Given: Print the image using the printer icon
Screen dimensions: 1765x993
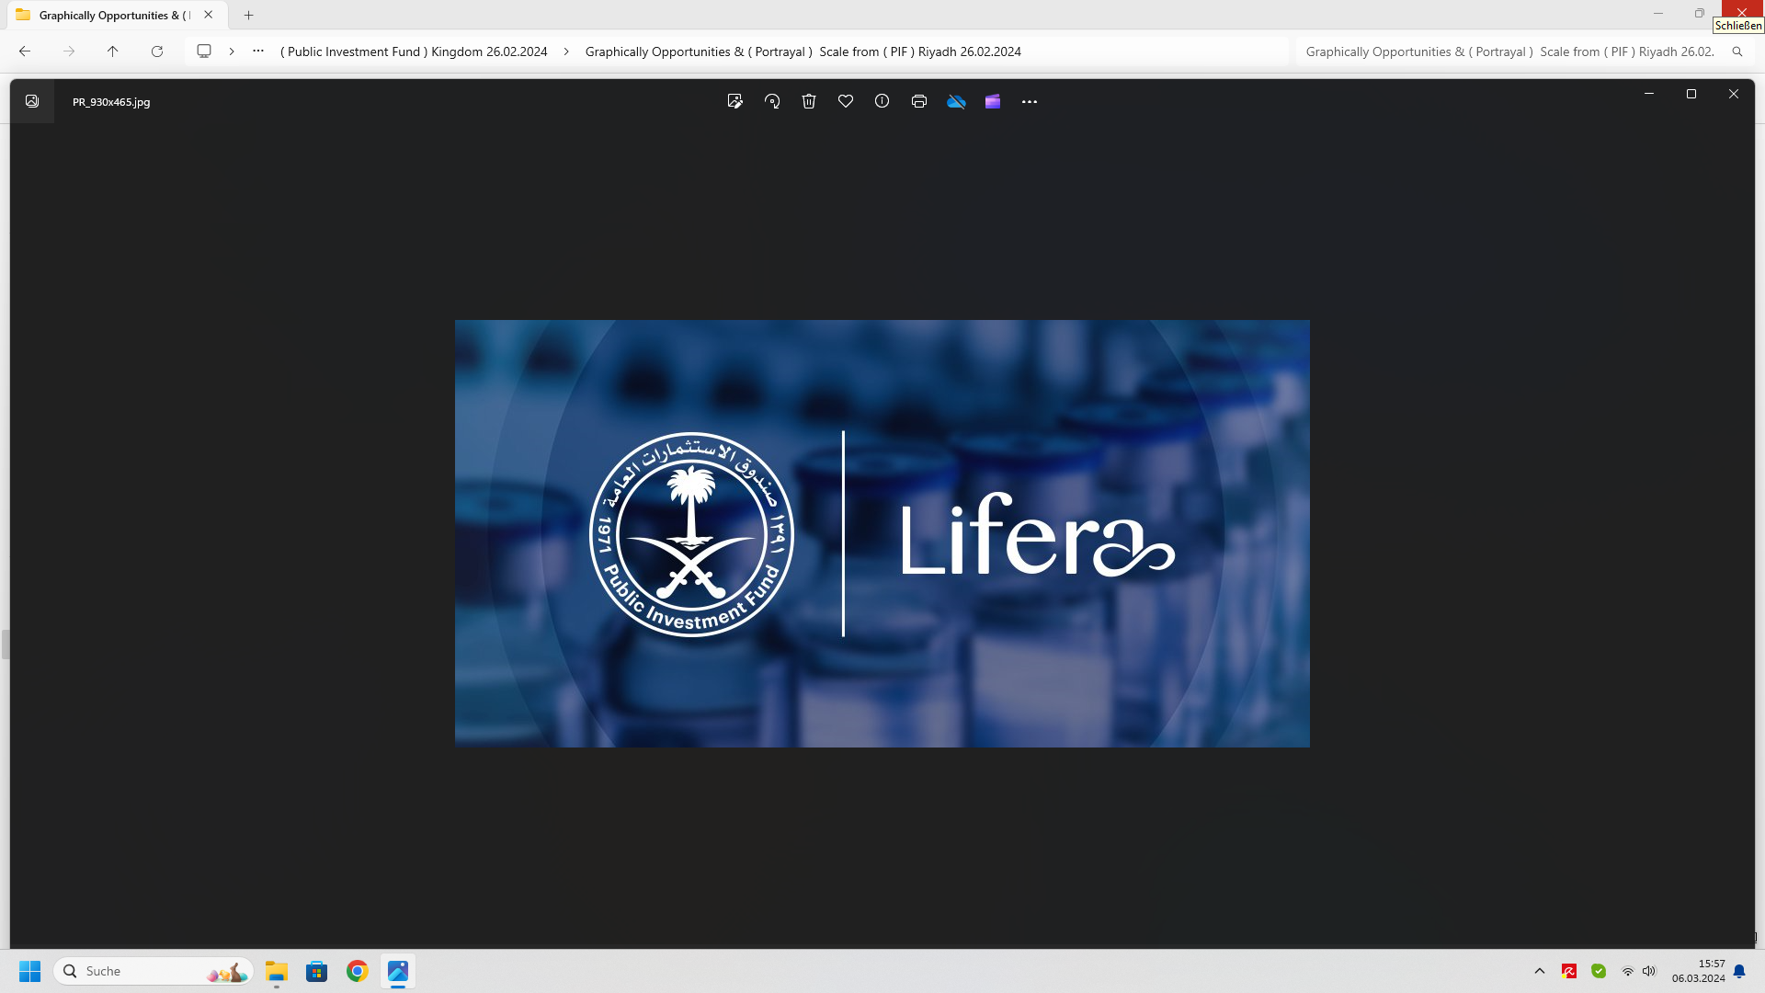Looking at the screenshot, I should (919, 101).
